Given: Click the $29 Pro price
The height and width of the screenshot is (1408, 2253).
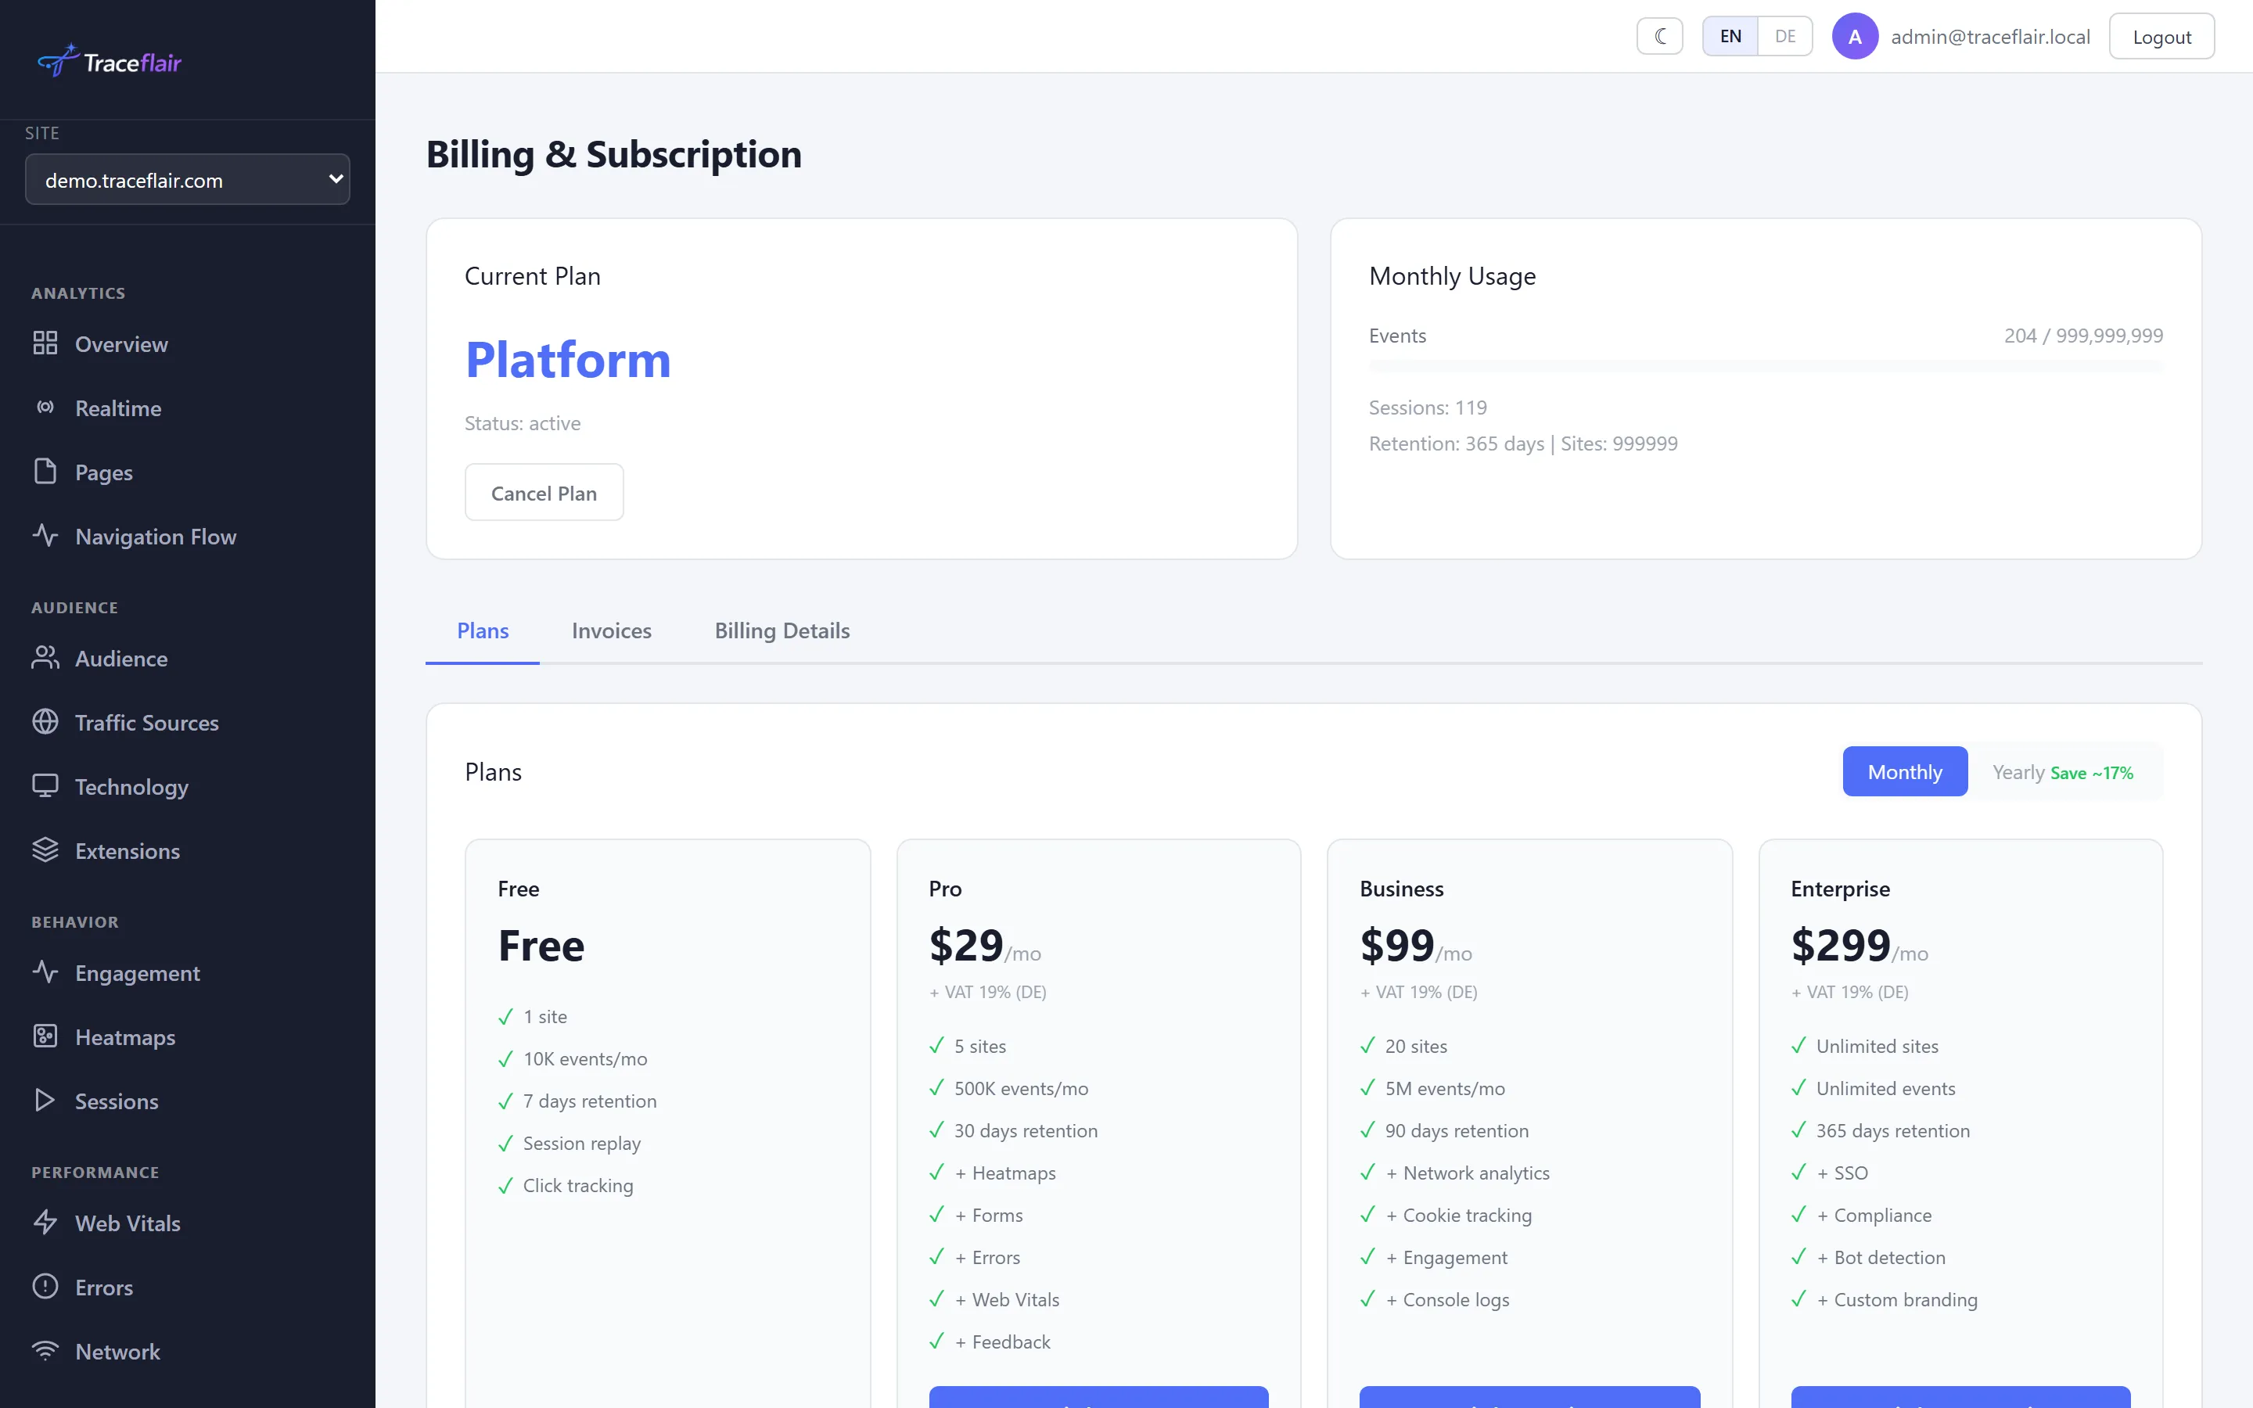Looking at the screenshot, I should click(965, 945).
